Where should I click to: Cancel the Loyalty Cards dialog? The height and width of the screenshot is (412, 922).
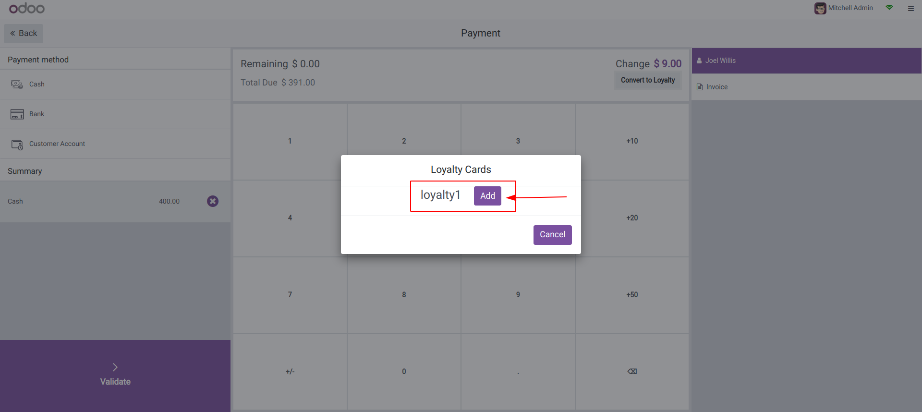552,235
